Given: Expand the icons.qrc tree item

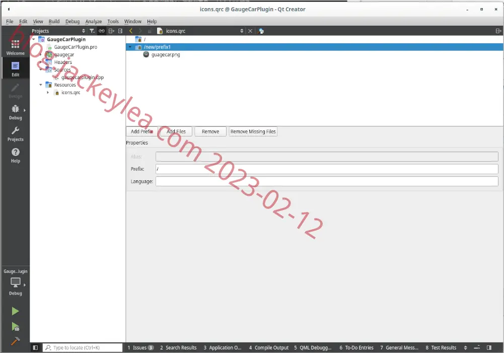Looking at the screenshot, I should coord(48,93).
